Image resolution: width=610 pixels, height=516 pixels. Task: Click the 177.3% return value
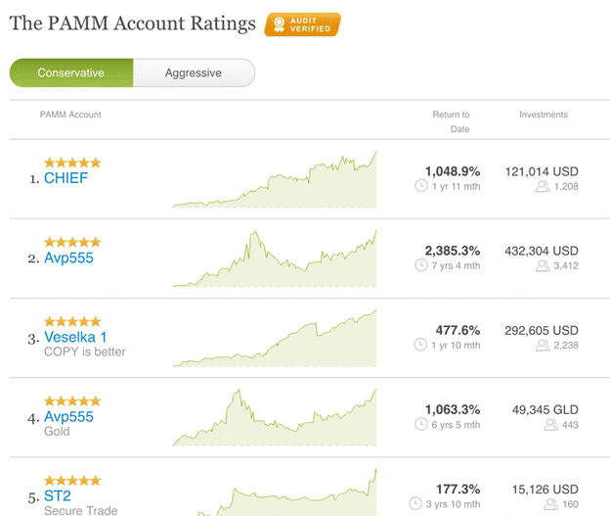point(457,490)
